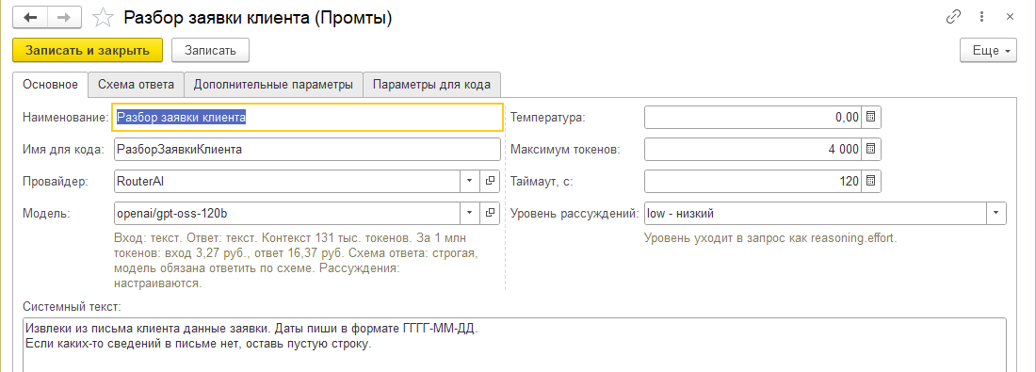Focus the Наименование input field
Screen dimensions: 1036x372
pos(307,118)
